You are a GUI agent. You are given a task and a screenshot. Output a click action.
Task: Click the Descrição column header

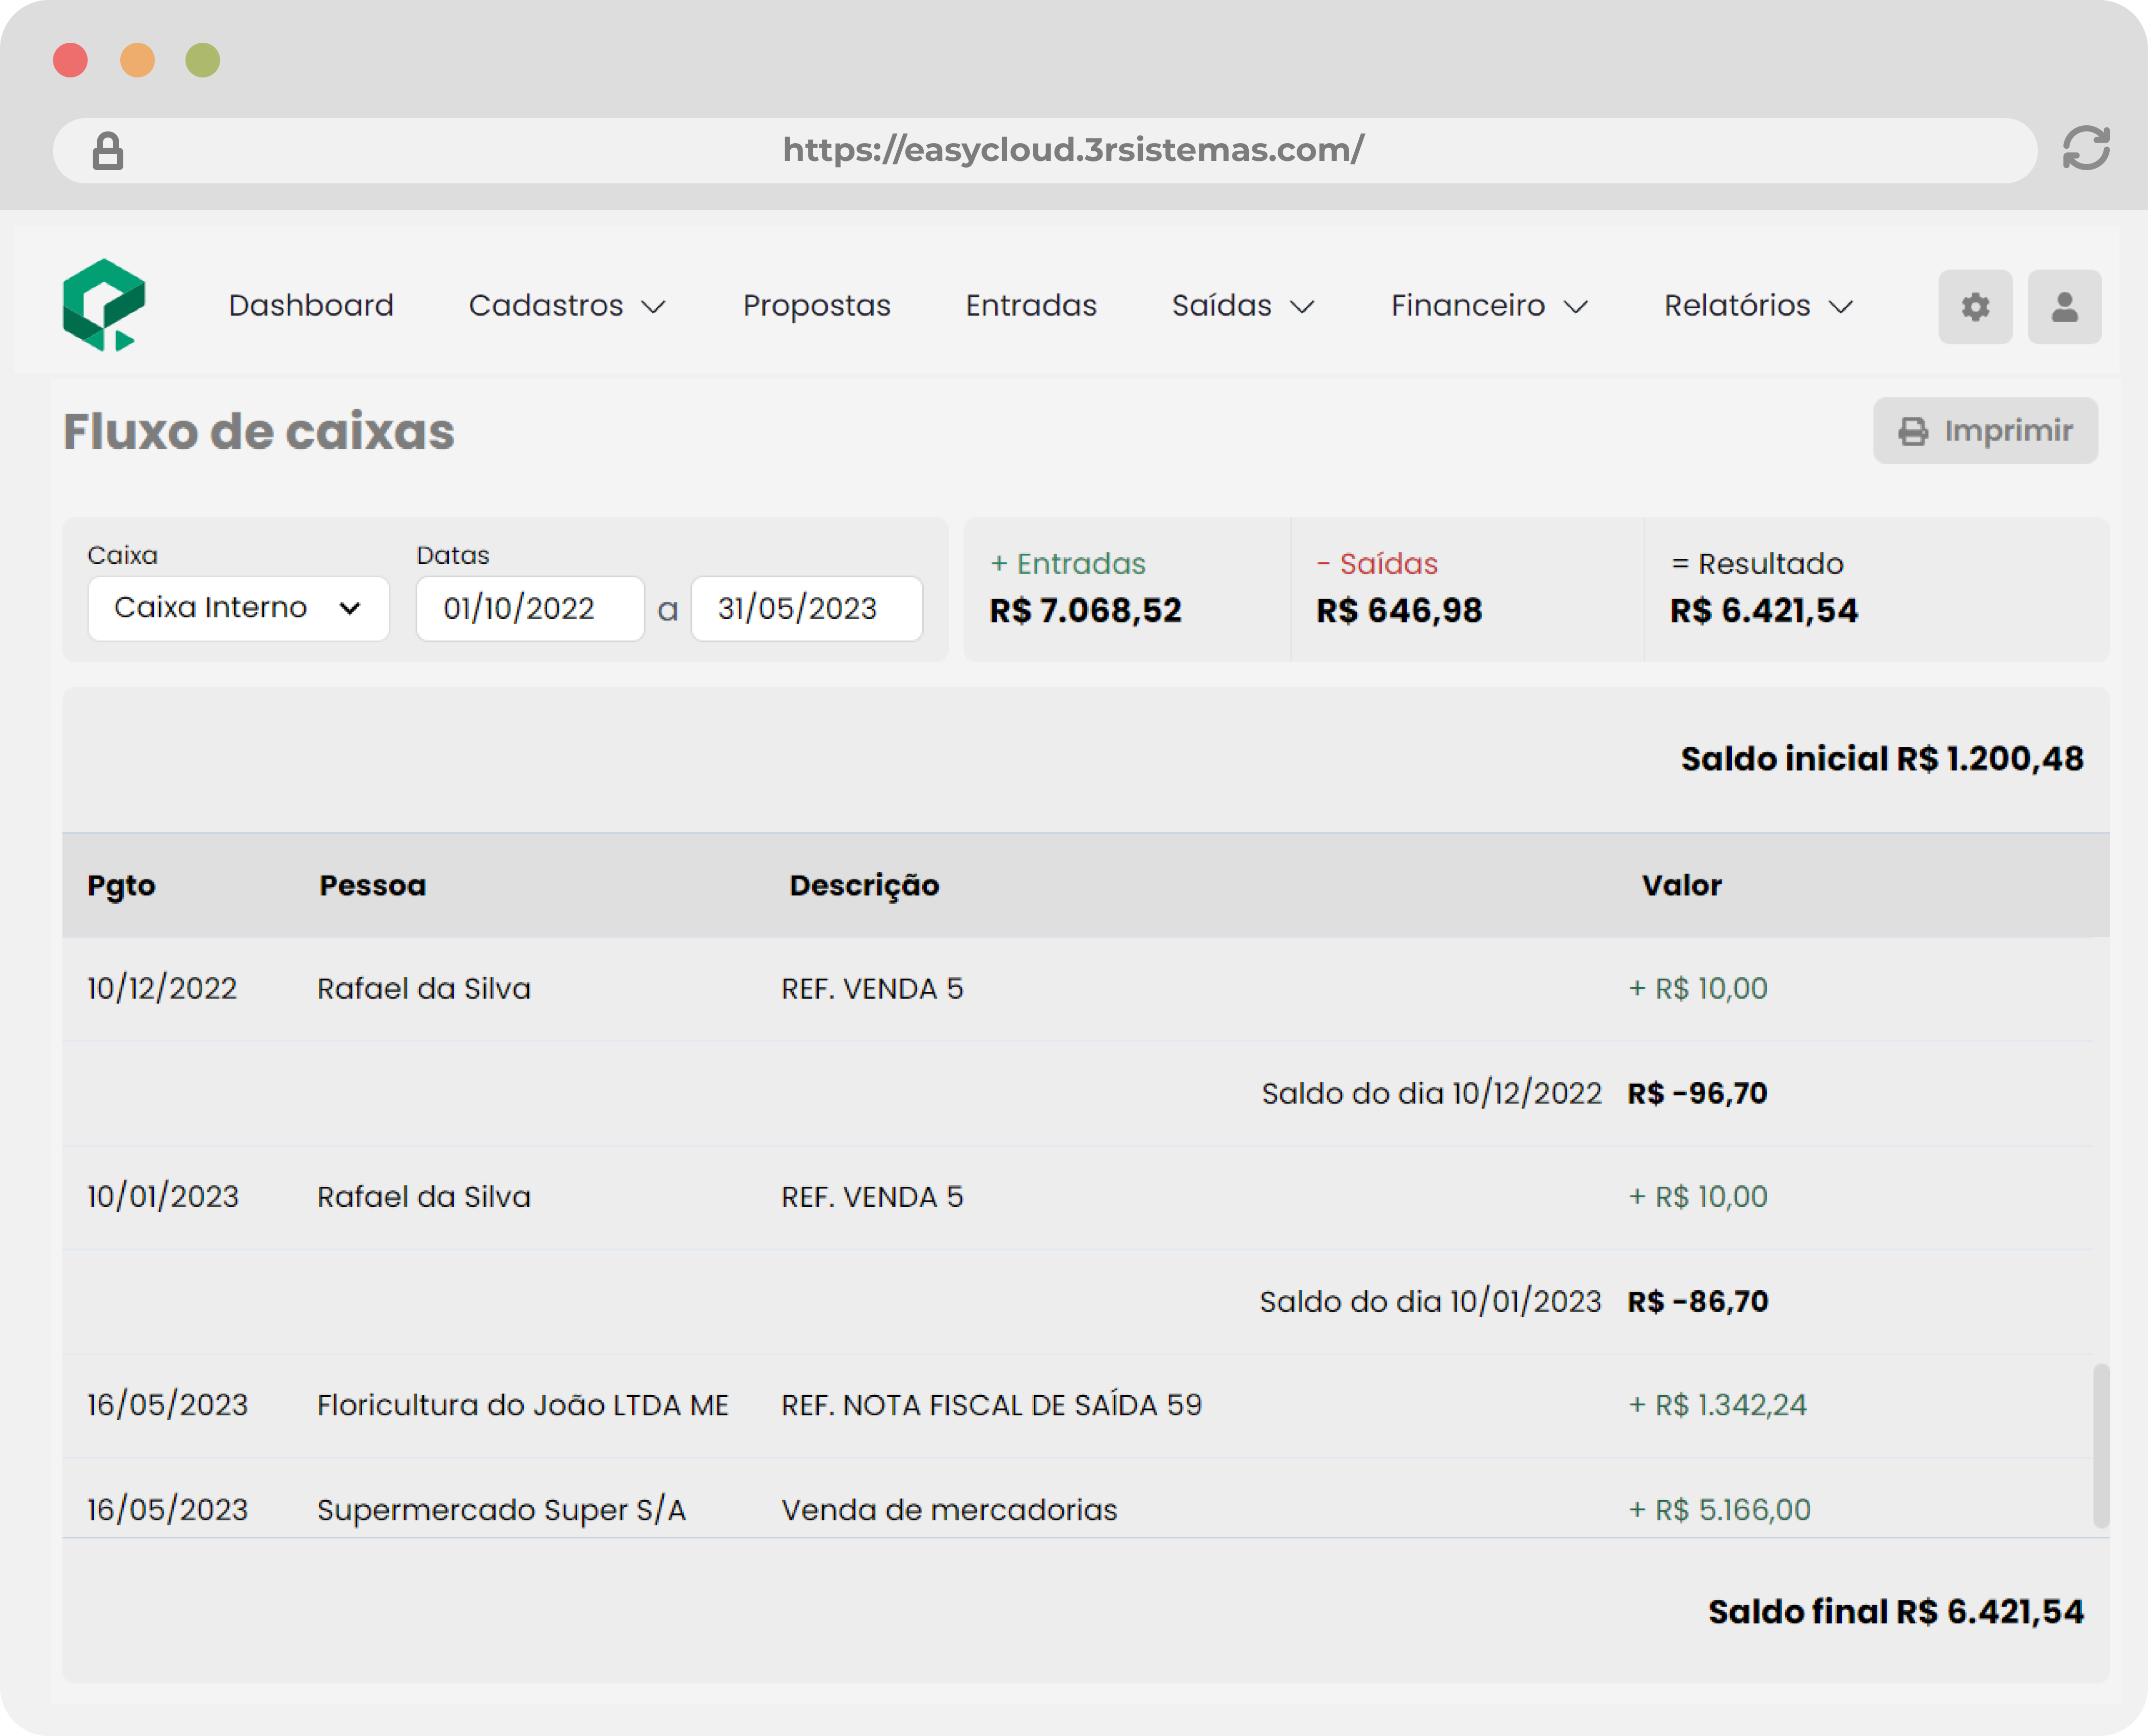tap(864, 885)
